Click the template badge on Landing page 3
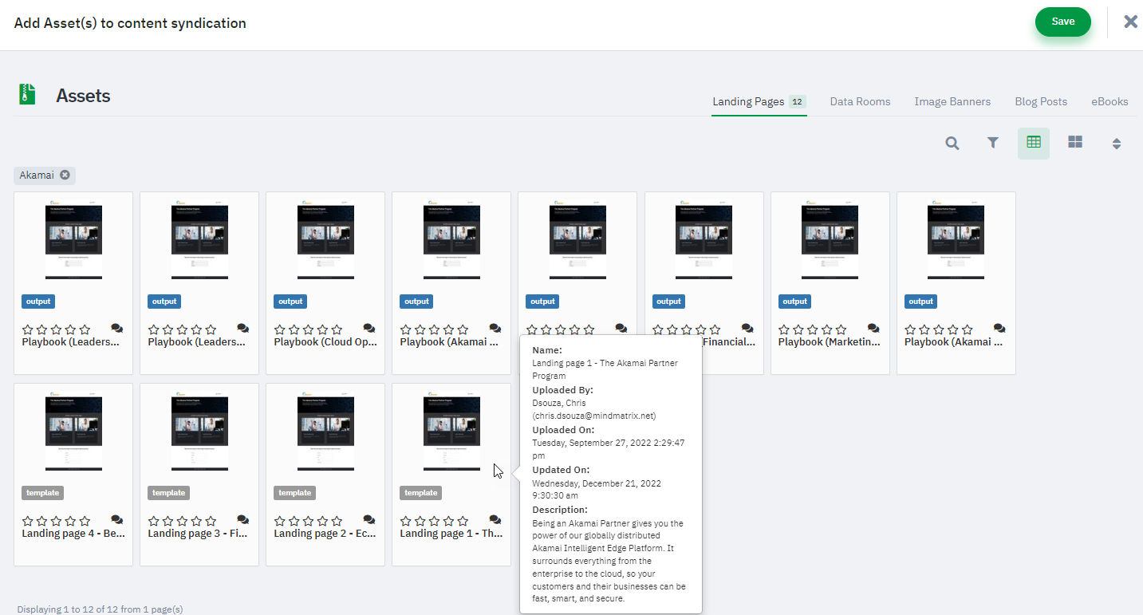This screenshot has height=615, width=1143. [x=168, y=493]
